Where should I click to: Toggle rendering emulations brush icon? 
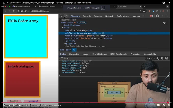pyautogui.click(x=162, y=58)
